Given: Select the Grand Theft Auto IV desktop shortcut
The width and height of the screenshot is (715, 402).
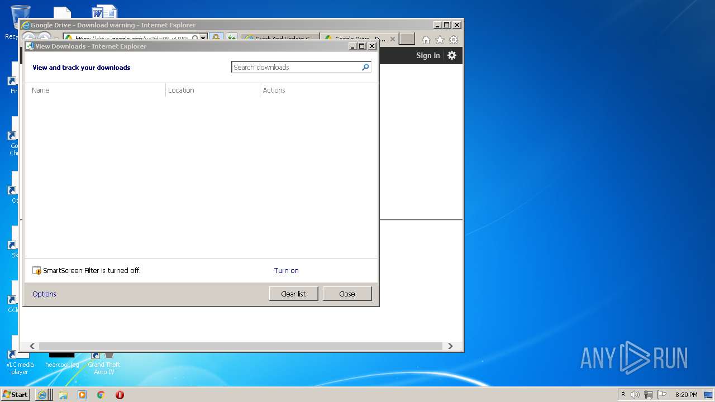Looking at the screenshot, I should (104, 363).
